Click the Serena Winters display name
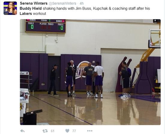The width and height of the screenshot is (165, 134). pyautogui.click(x=34, y=3)
